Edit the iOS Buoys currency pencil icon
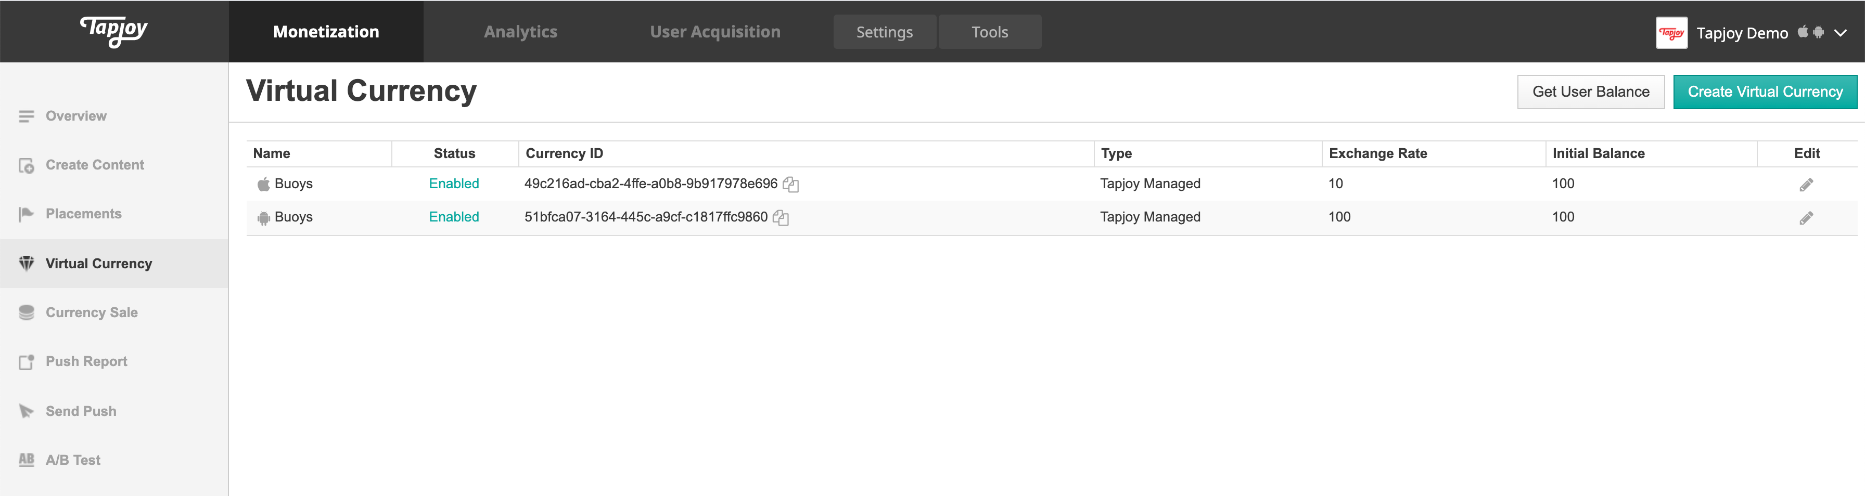The image size is (1865, 496). pyautogui.click(x=1806, y=185)
